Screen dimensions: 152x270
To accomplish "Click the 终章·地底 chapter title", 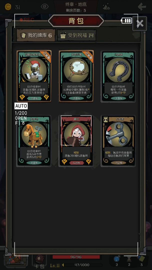I will point(76,4).
